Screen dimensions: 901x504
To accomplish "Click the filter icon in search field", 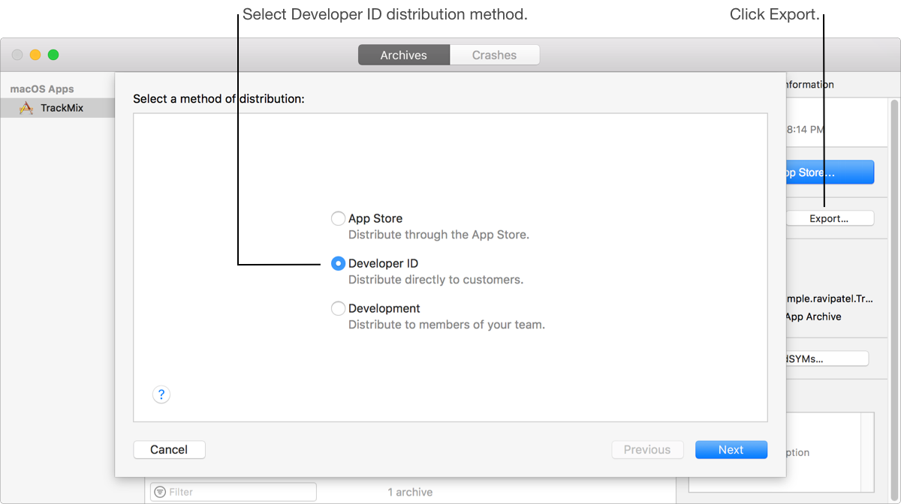I will (x=159, y=492).
